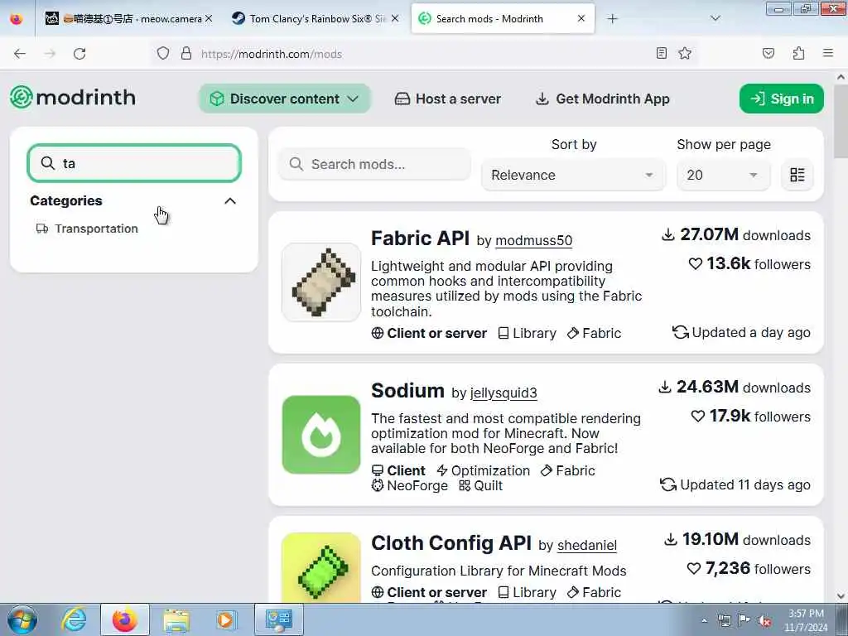This screenshot has width=848, height=636.
Task: Click Sodium downloads icon
Action: (x=665, y=388)
